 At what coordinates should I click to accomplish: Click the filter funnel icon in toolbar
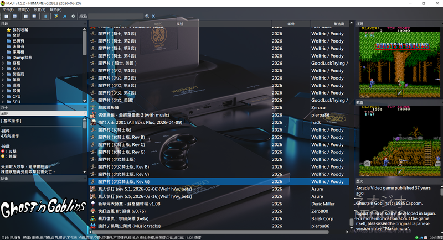point(56,17)
